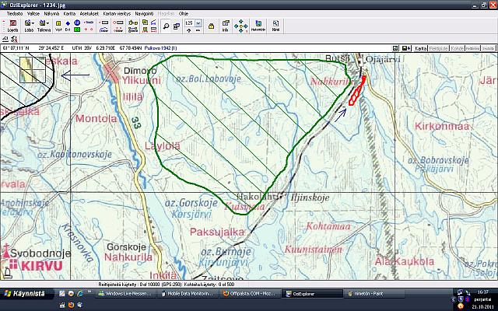
Task: Click the Kartta button in coordinate bar
Action: [420, 48]
